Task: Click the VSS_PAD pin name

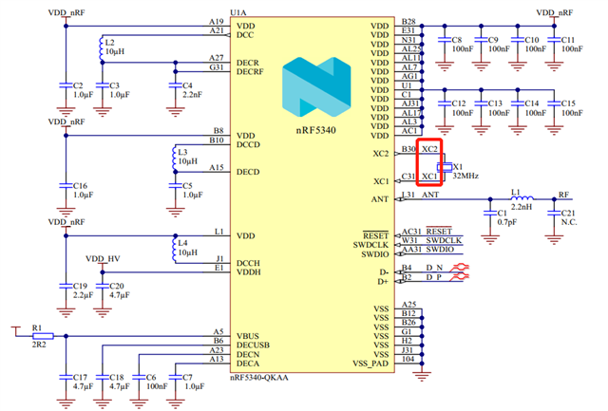Action: 370,364
